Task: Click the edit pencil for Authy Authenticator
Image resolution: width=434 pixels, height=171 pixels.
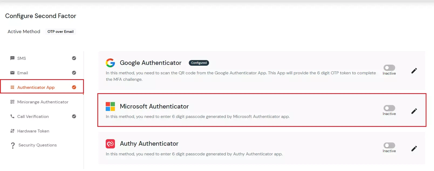Action: pyautogui.click(x=414, y=149)
